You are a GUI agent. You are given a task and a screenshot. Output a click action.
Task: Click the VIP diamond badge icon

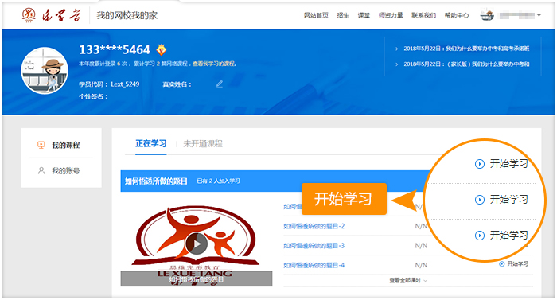(162, 50)
